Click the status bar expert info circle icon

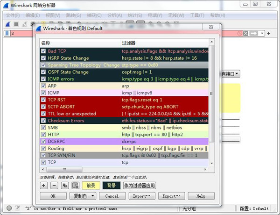coord(9,208)
